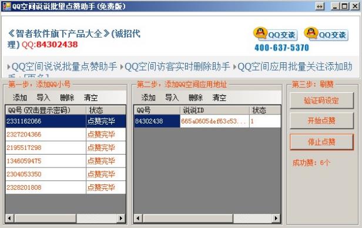Viewport: 362px width, 228px height.
Task: Click the double-arrow button in the title bar
Action: [320, 6]
